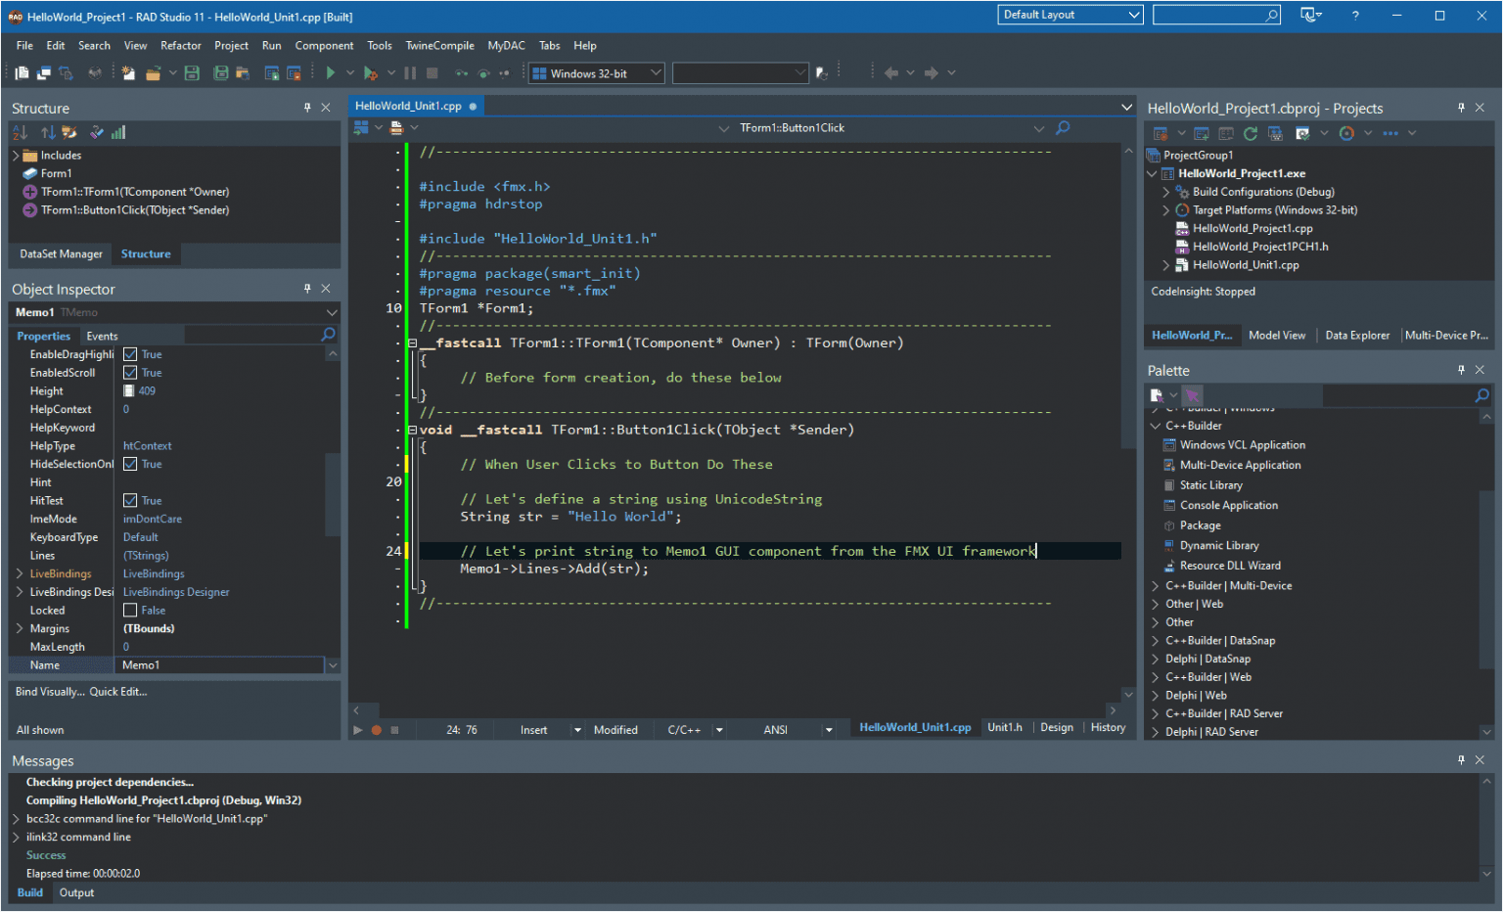Expand the Includes node in Structure
The width and height of the screenshot is (1503, 912).
pyautogui.click(x=16, y=156)
